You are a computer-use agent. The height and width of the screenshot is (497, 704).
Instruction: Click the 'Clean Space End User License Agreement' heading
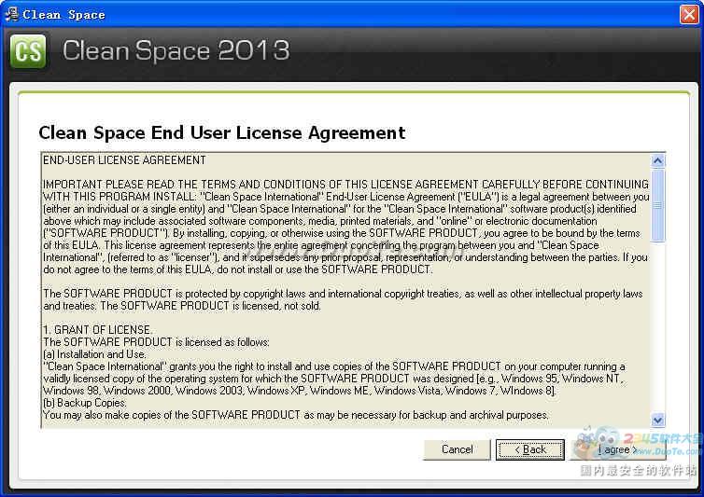point(222,132)
